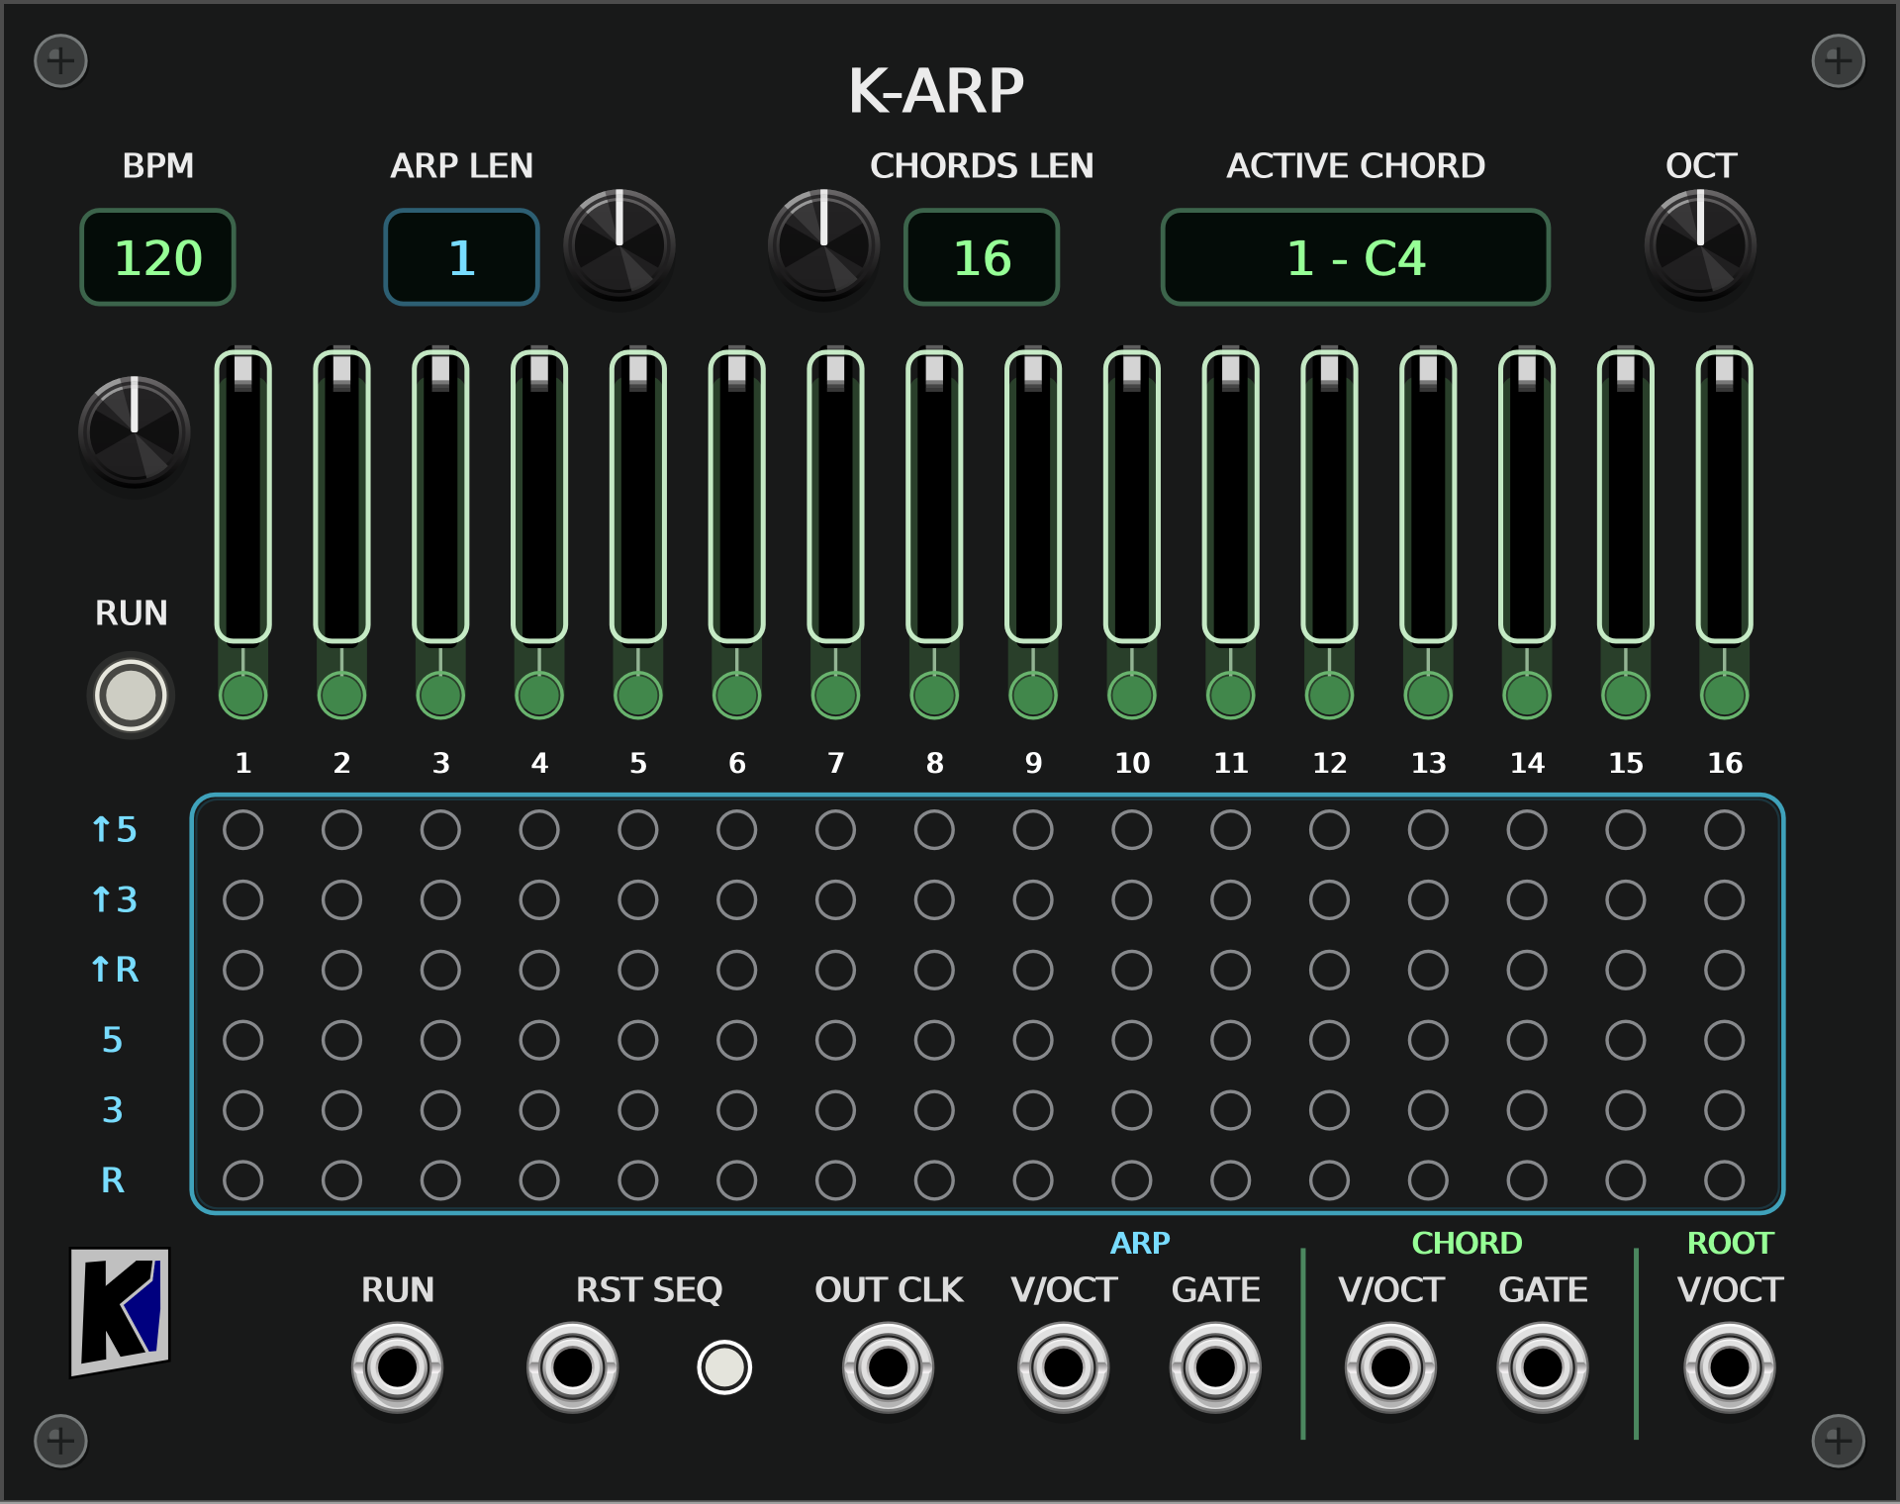The width and height of the screenshot is (1900, 1504).
Task: Click the RST SEQ input jack
Action: pos(572,1367)
